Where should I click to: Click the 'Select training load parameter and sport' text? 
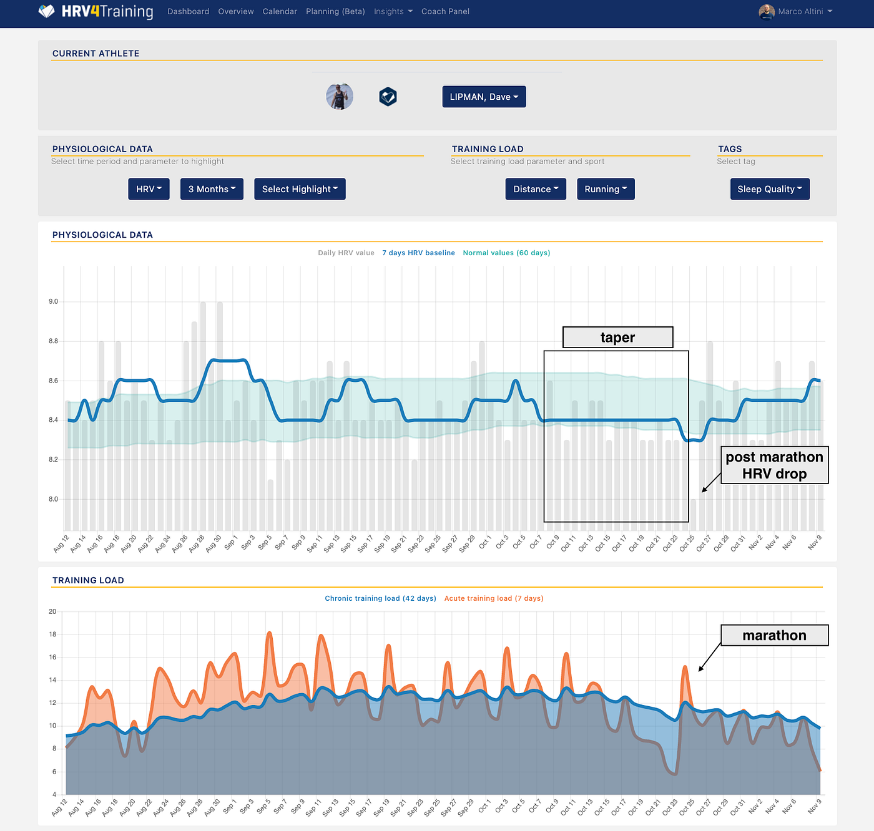click(x=528, y=161)
